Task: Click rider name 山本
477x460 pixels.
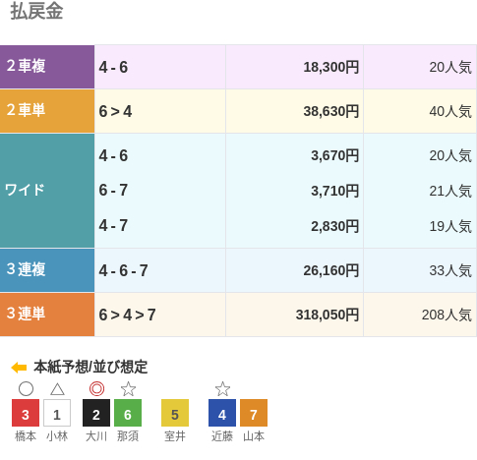Action: coord(254,436)
